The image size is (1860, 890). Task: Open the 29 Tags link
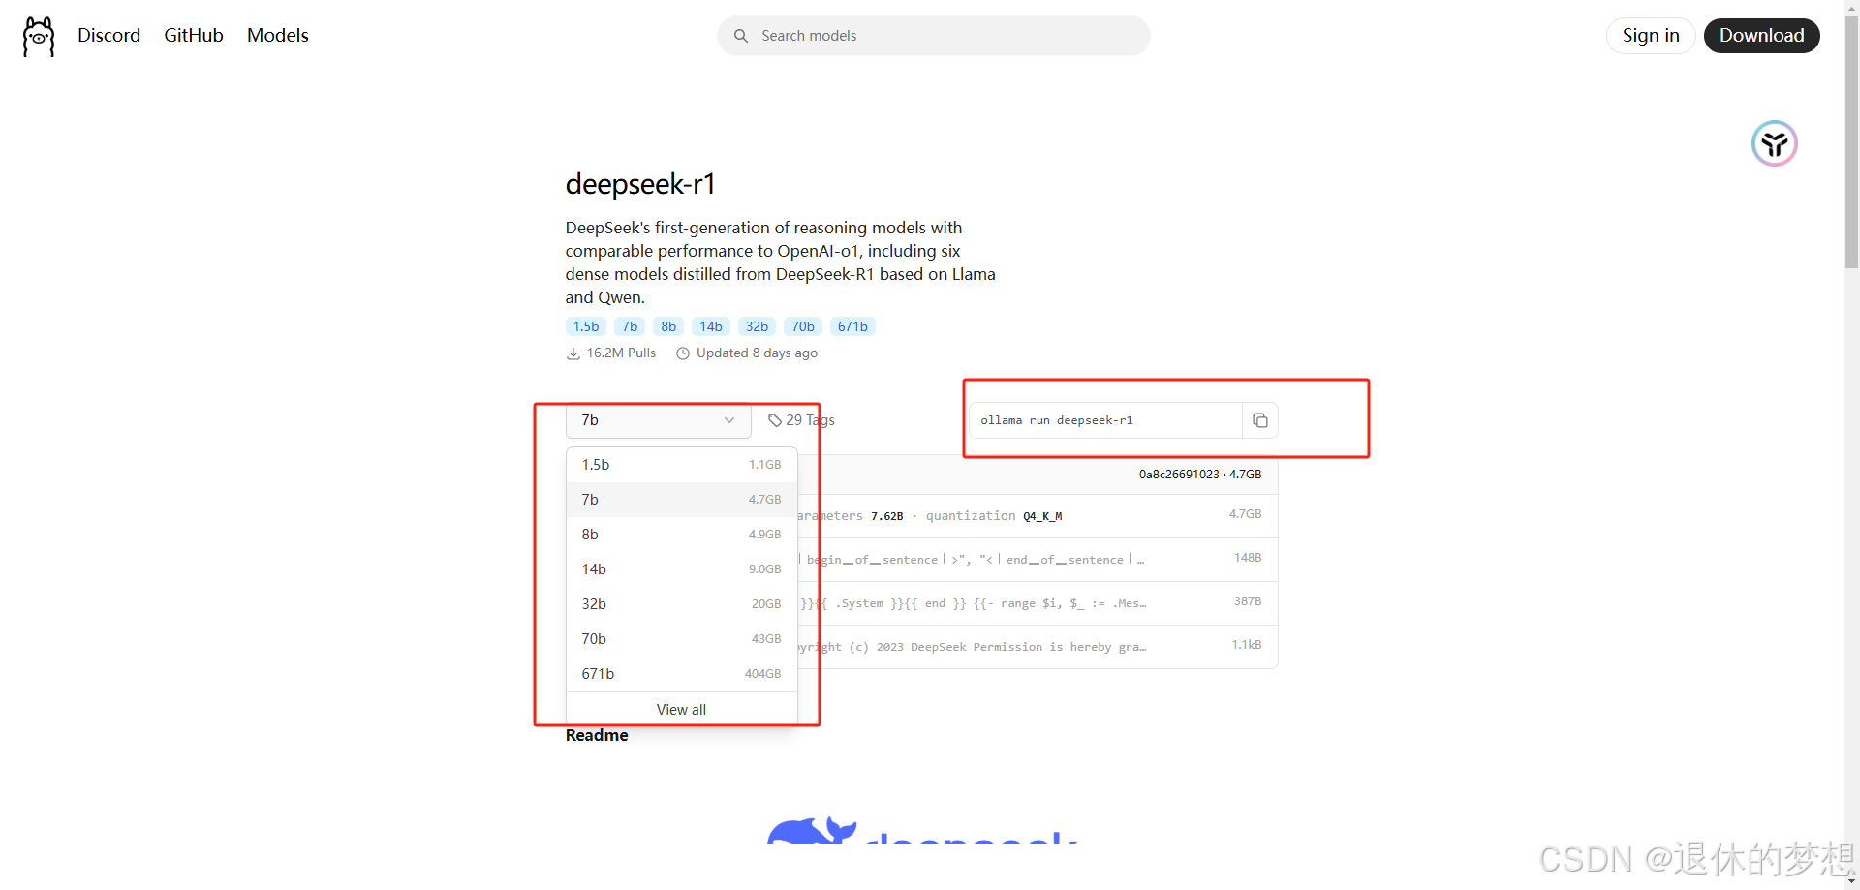801,420
